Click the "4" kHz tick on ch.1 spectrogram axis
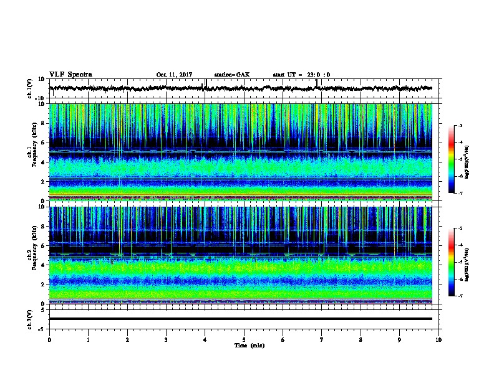The width and height of the screenshot is (494, 381). tap(44, 162)
